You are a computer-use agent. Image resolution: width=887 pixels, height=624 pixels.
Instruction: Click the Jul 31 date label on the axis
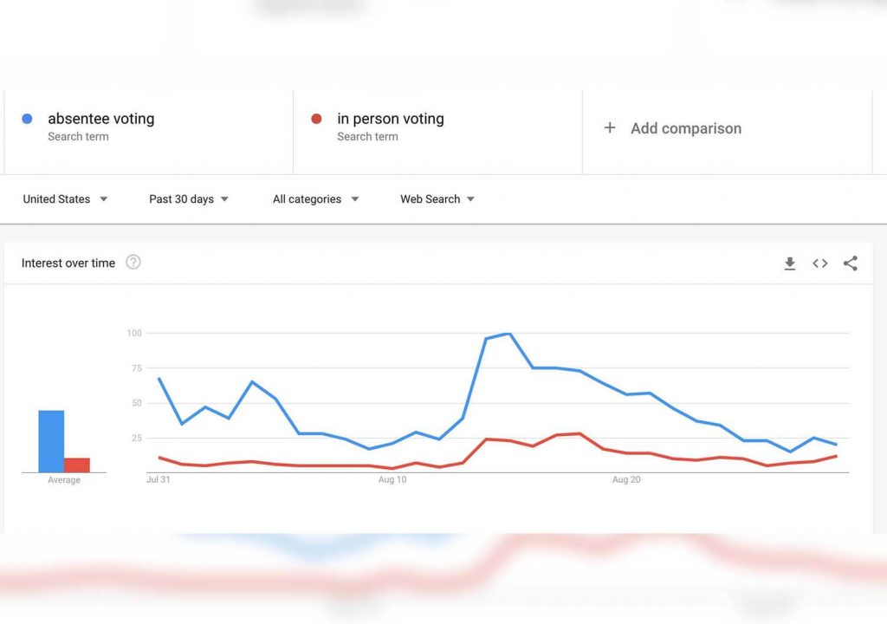(158, 479)
